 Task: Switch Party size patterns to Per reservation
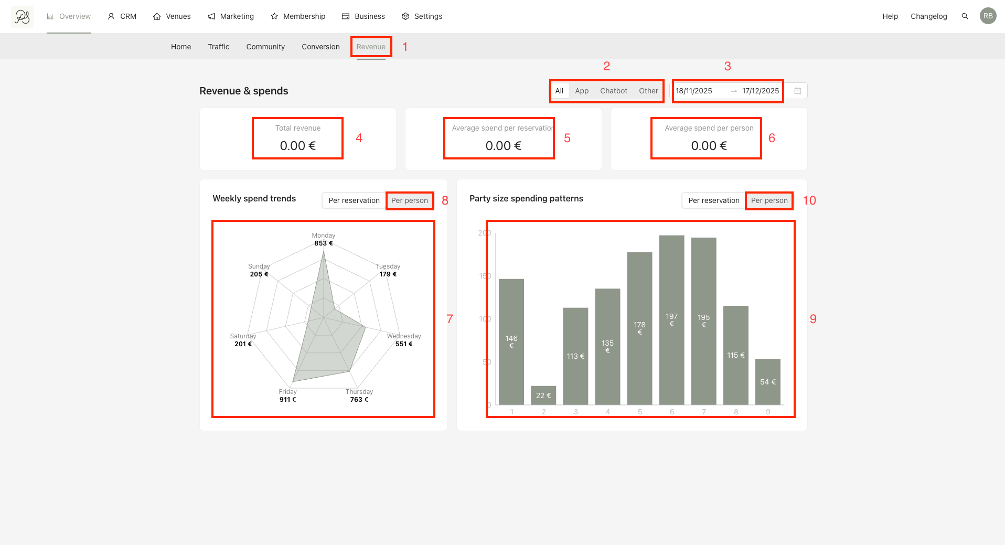click(x=714, y=200)
